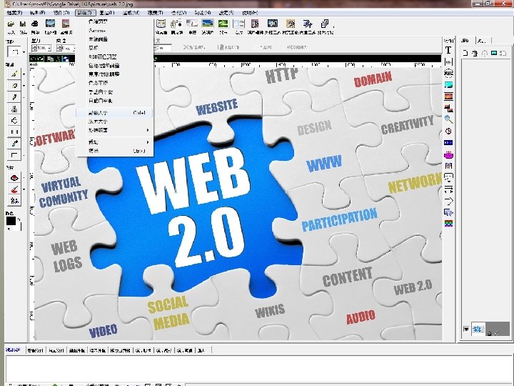Click the white background color swatch
Image resolution: width=514 pixels, height=386 pixels.
coord(19,226)
